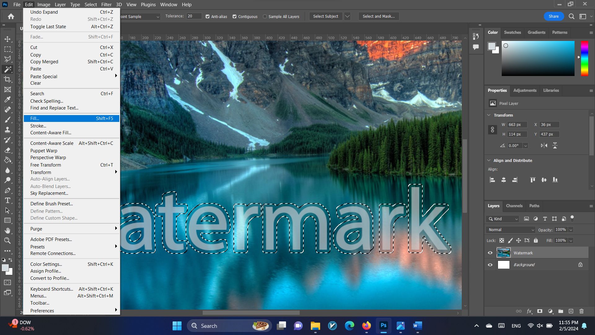Click the flip horizontal icon in Properties
Viewport: 595px width, 335px height.
[x=544, y=145]
